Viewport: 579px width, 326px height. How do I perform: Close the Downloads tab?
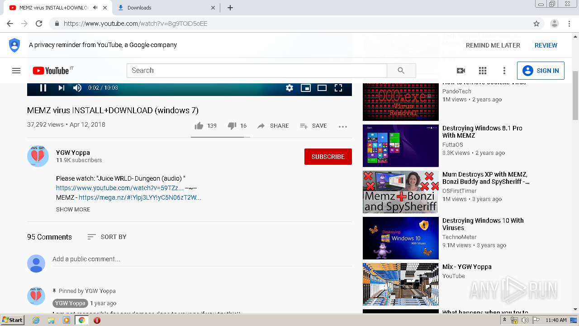pyautogui.click(x=213, y=8)
